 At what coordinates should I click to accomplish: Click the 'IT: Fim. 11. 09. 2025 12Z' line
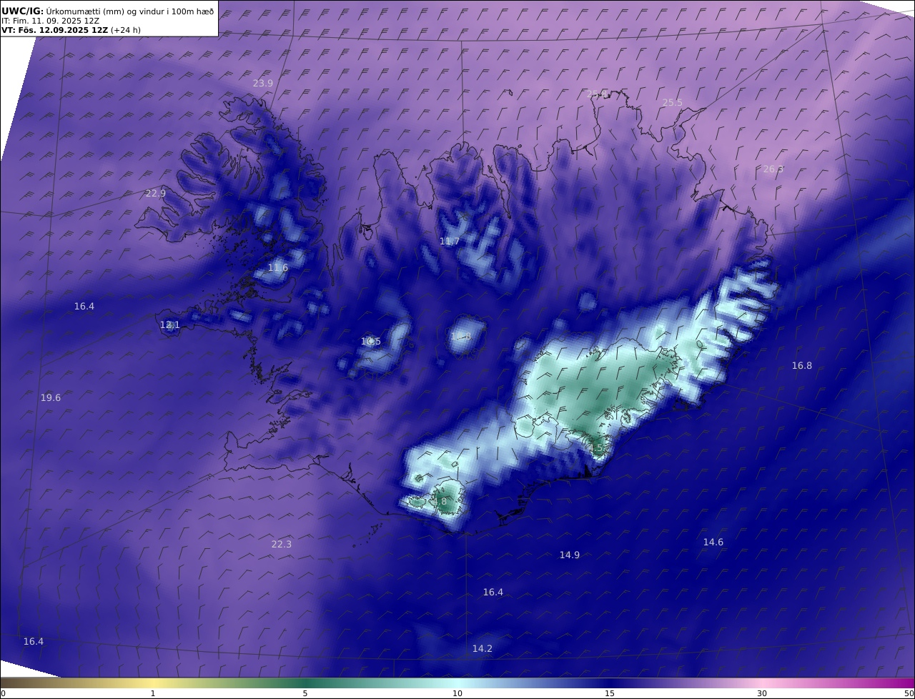point(50,21)
